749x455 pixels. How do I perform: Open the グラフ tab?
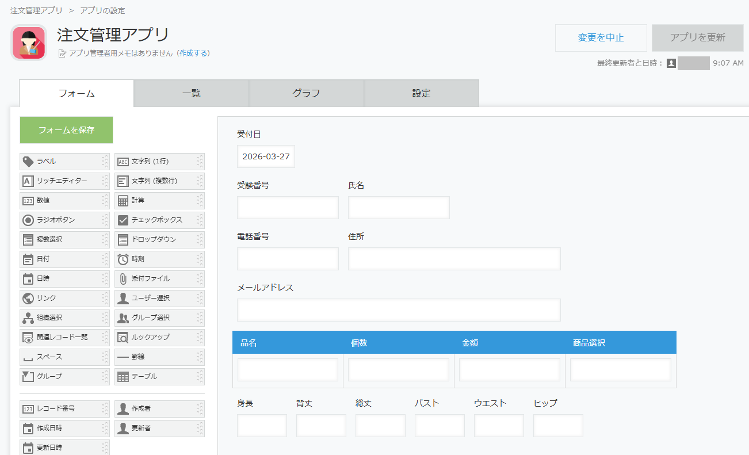point(306,93)
